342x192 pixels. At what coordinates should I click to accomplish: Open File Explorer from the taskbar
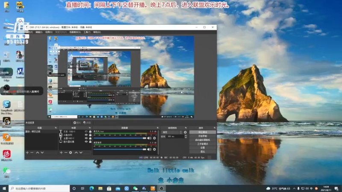100,188
